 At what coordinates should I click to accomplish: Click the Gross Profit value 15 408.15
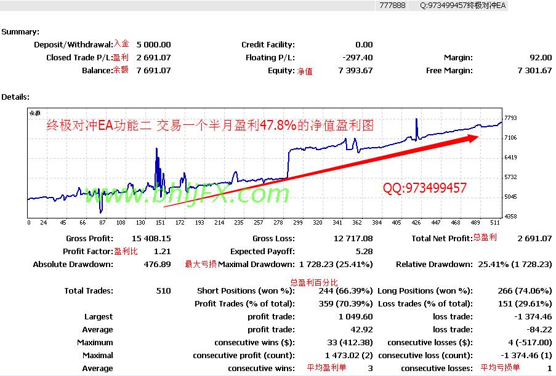coord(151,239)
